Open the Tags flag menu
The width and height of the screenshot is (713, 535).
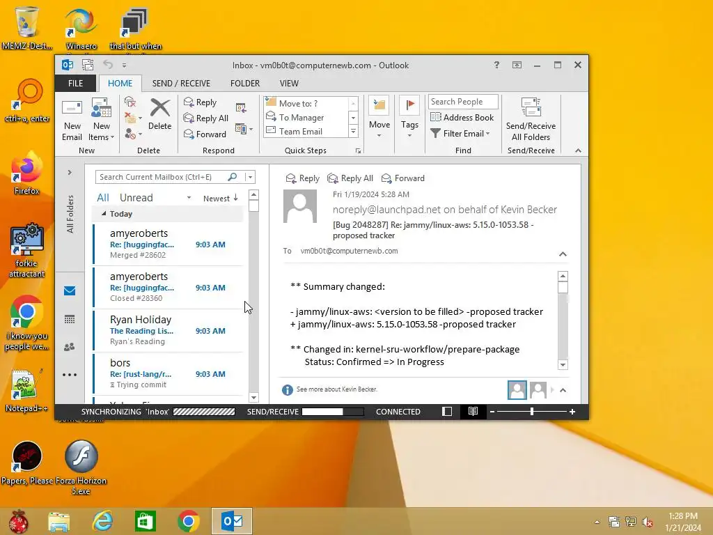click(x=409, y=118)
